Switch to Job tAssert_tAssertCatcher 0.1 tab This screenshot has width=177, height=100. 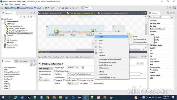coord(52,13)
